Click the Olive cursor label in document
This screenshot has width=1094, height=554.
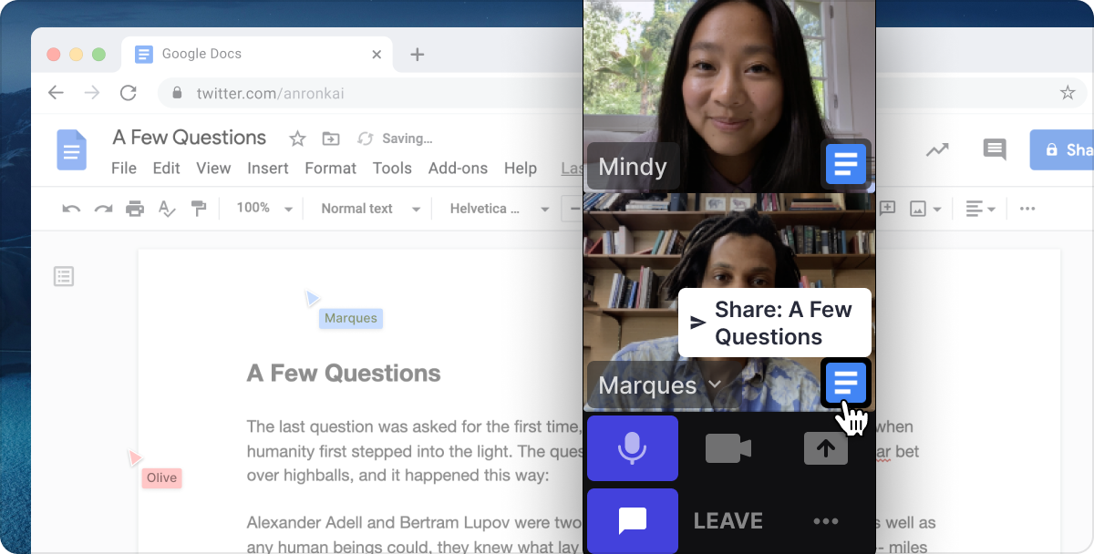tap(161, 477)
